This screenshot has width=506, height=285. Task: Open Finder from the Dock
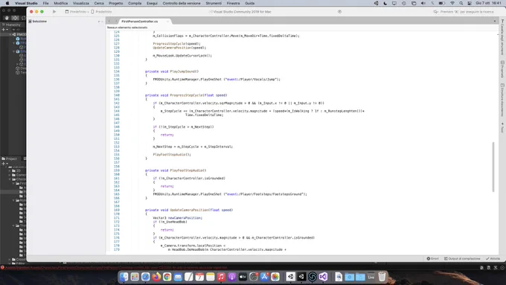pos(124,277)
